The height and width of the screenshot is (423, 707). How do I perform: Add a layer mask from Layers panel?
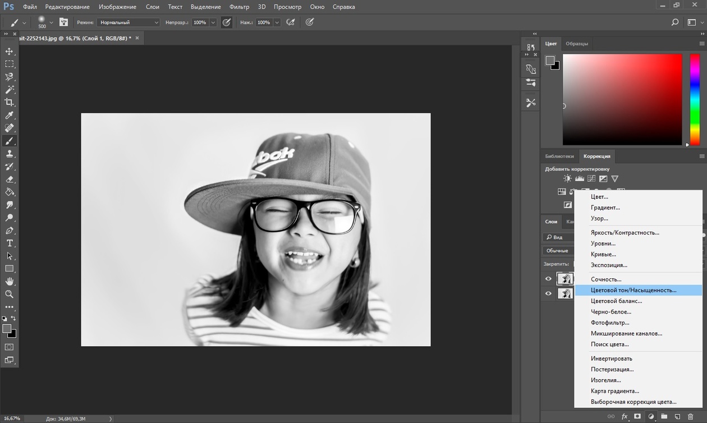(637, 417)
